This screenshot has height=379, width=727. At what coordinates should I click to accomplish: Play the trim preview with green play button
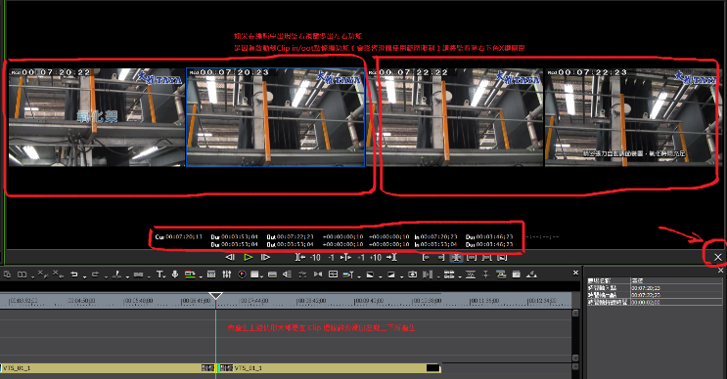[x=249, y=257]
